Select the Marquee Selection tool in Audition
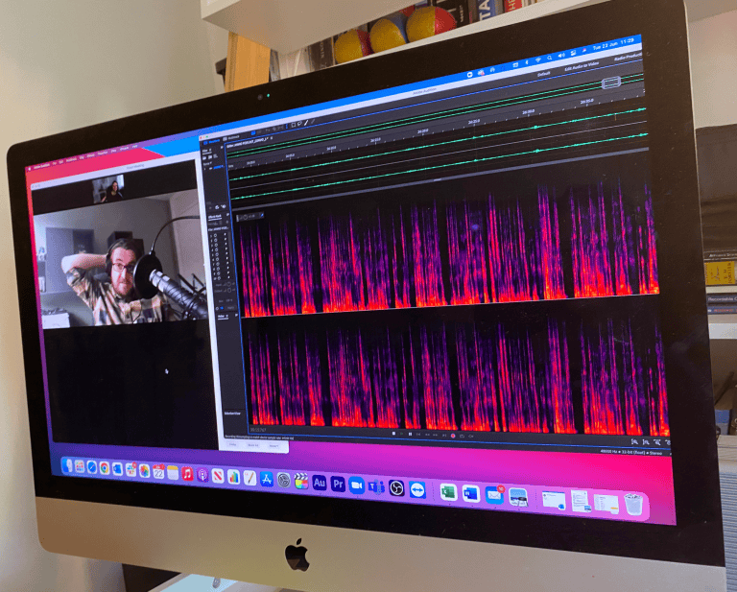Image resolution: width=737 pixels, height=592 pixels. (x=293, y=125)
